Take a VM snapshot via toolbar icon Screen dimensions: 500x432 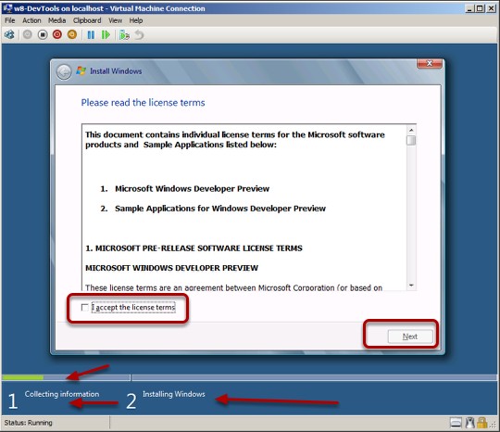[x=124, y=35]
